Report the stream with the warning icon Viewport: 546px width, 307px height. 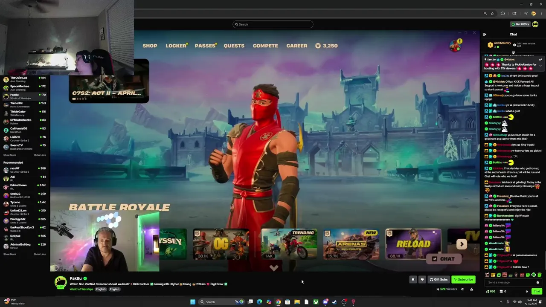pyautogui.click(x=471, y=289)
